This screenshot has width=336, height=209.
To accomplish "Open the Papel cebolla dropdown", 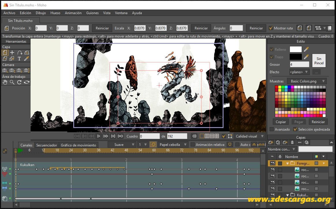I will coord(173,145).
